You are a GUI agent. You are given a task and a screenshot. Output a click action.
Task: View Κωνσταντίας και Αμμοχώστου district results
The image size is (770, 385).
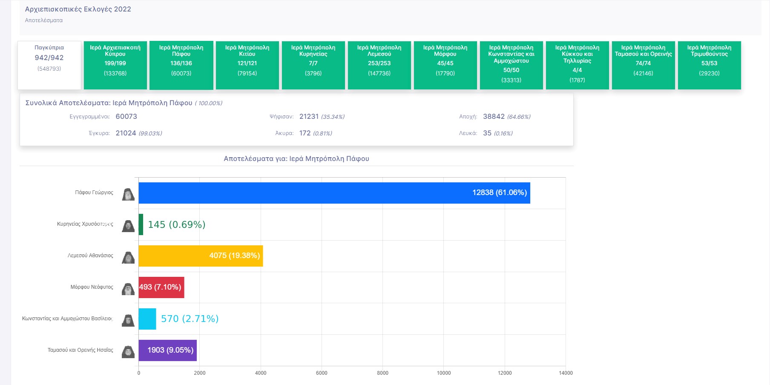coord(511,65)
